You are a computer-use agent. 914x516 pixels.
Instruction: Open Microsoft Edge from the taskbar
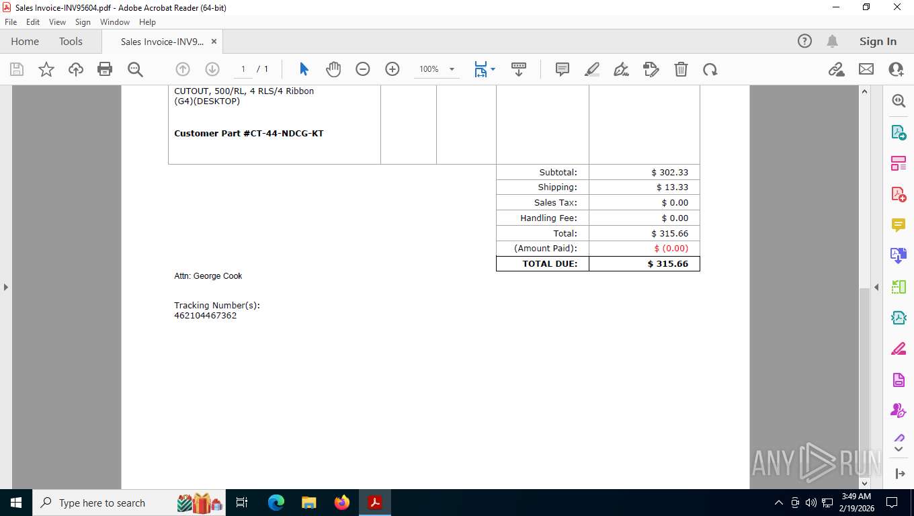click(276, 503)
